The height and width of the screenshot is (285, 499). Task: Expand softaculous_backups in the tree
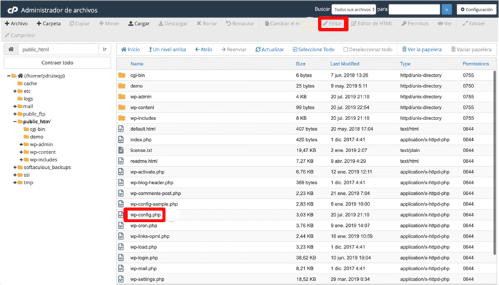[15, 167]
